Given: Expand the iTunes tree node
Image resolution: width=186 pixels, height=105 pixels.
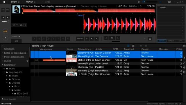Looking at the screenshot, I should (2, 61).
